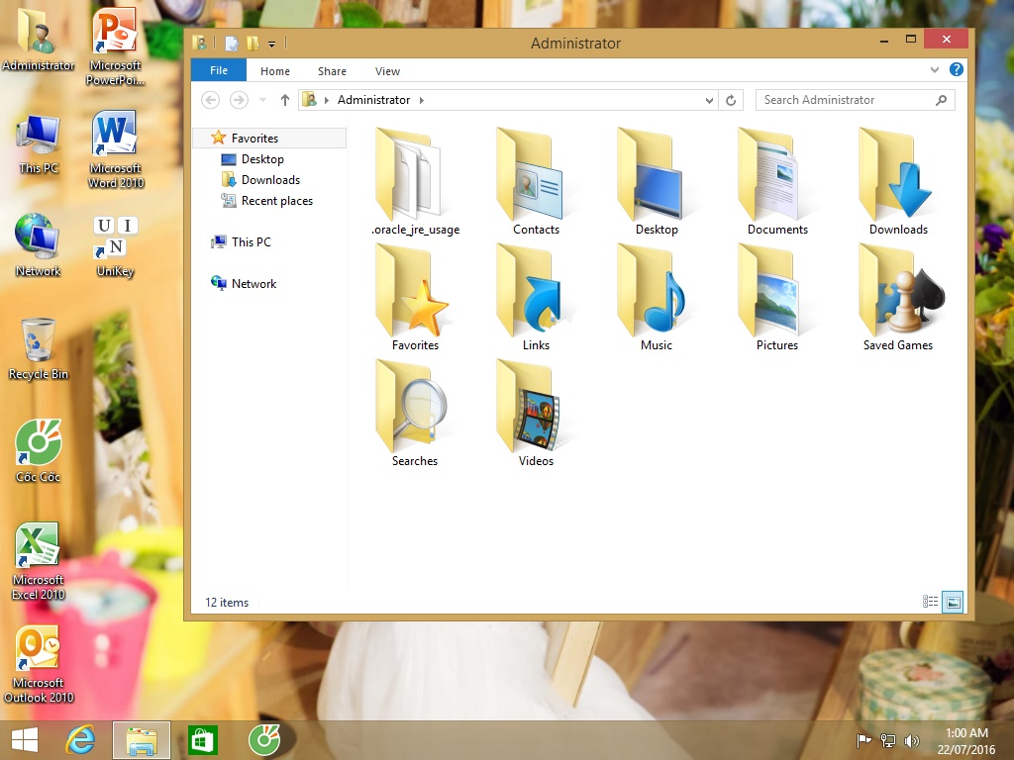Open Cốc Cốc browser from taskbar

pos(263,740)
